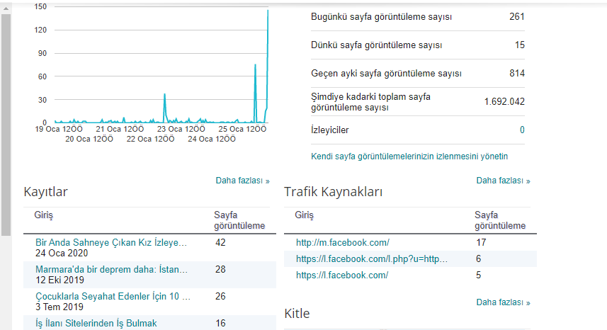
Task: Click chart y-axis label 150
Action: [x=40, y=6]
